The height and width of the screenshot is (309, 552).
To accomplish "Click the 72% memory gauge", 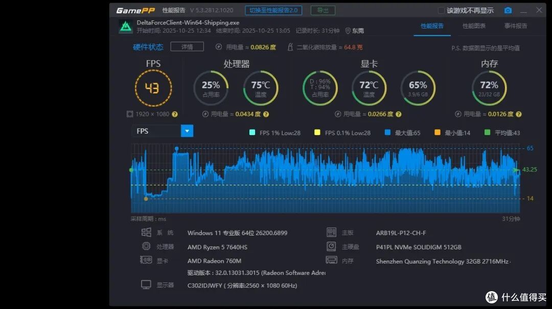I will click(x=489, y=88).
